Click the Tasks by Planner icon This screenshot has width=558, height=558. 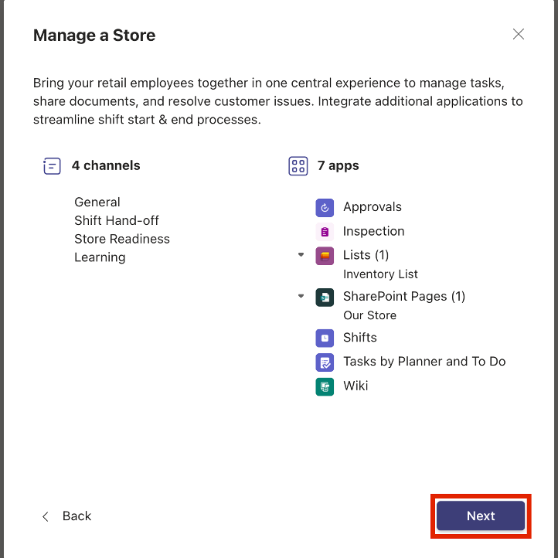325,362
